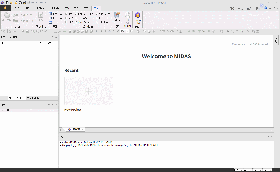Open the MIDAS Account link
The height and width of the screenshot is (172, 280).
coord(258,44)
